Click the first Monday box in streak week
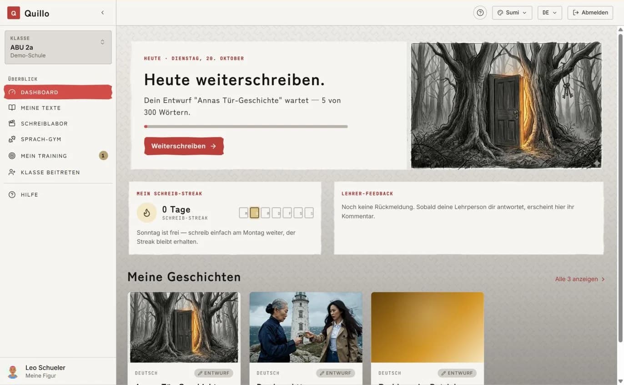Screen dimensions: 624x385 244,213
